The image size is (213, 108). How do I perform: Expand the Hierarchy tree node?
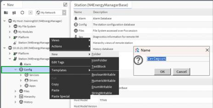[x=15, y=97]
